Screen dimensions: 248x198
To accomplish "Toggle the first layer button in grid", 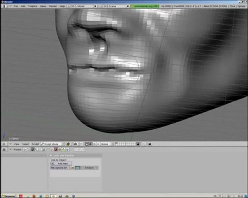I will tap(117, 143).
